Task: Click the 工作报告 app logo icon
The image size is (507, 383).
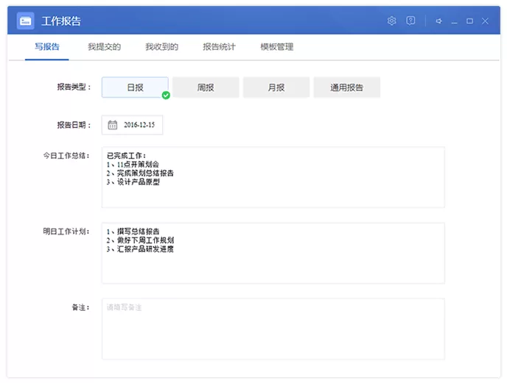Action: [x=25, y=21]
